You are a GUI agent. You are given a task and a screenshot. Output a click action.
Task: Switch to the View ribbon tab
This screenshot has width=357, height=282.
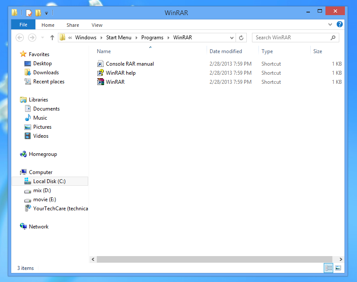point(97,25)
